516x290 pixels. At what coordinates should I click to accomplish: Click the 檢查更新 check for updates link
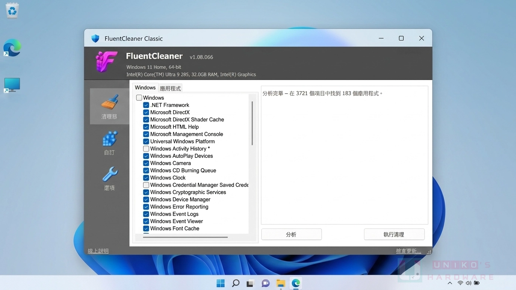coord(408,251)
